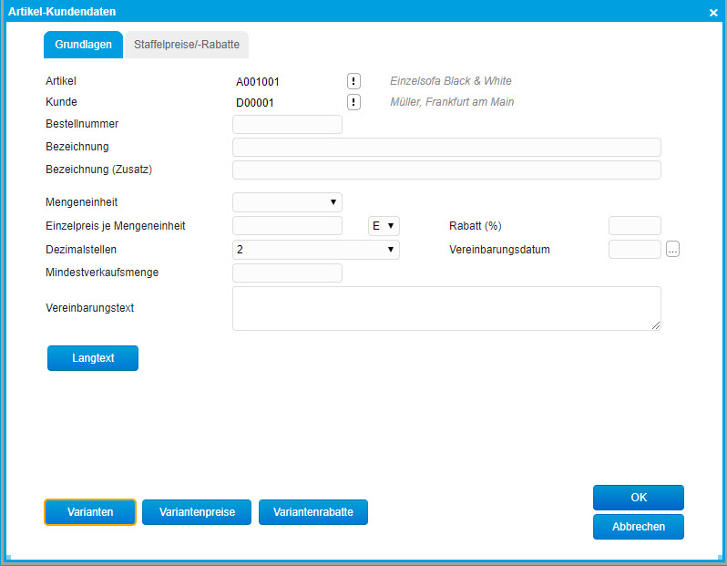Click the exclamation icon next to Kunde D00001
The width and height of the screenshot is (727, 566).
pyautogui.click(x=353, y=102)
